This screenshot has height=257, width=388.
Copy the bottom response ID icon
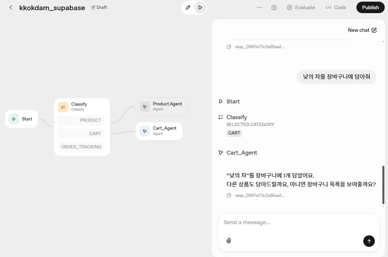click(229, 196)
